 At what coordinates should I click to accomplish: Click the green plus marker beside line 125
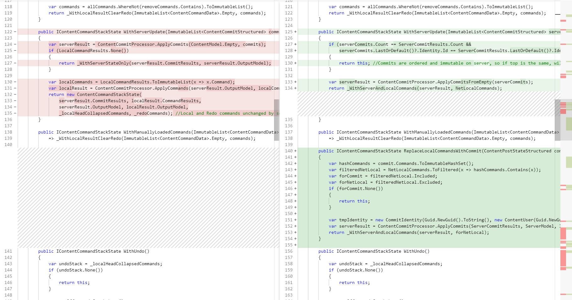pos(295,32)
